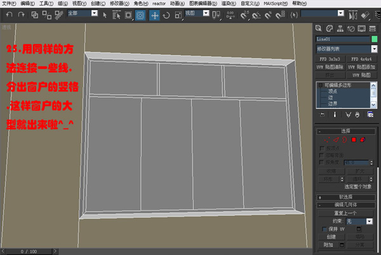Open the Display panel tab
This screenshot has height=255, width=381.
361,28
